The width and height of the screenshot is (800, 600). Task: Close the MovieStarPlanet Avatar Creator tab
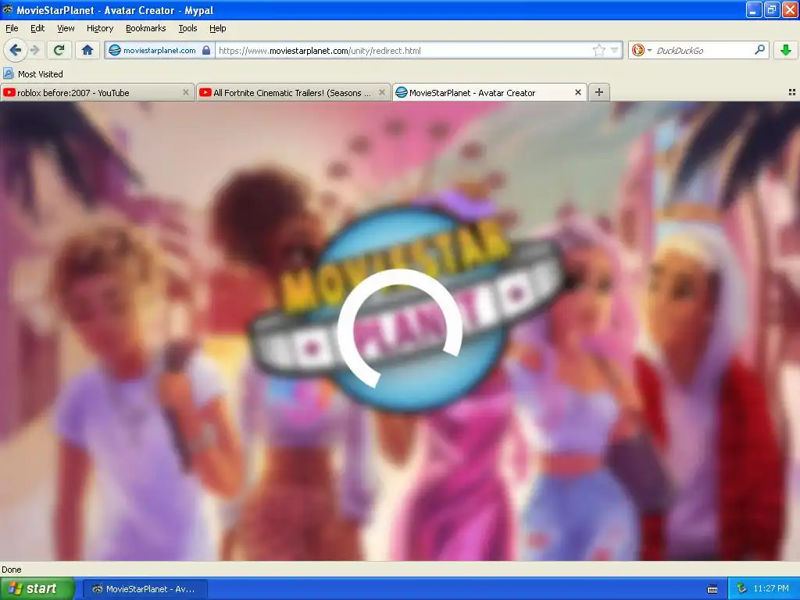pyautogui.click(x=578, y=92)
